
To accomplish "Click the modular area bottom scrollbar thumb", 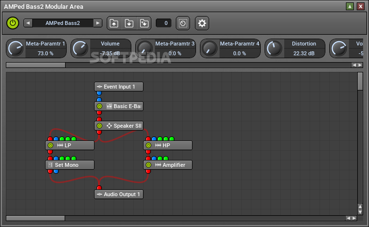I will click(36, 218).
